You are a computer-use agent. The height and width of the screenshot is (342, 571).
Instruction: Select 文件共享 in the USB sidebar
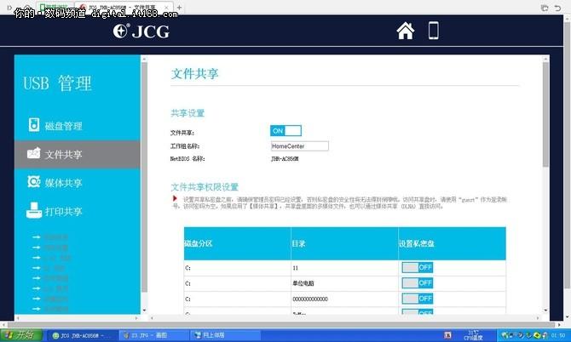78,155
